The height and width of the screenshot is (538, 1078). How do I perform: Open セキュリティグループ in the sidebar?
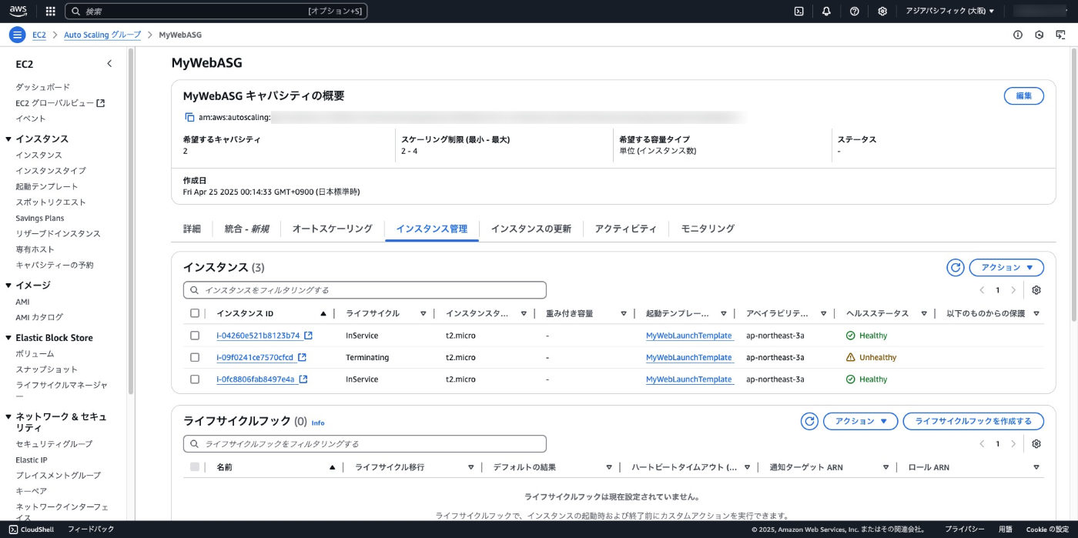coord(54,444)
